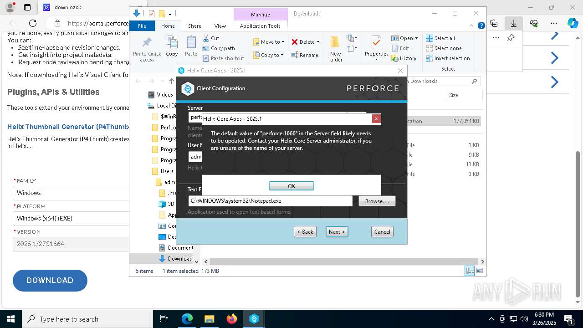Viewport: 583px width, 328px height.
Task: Open the Move to dropdown
Action: click(x=269, y=42)
